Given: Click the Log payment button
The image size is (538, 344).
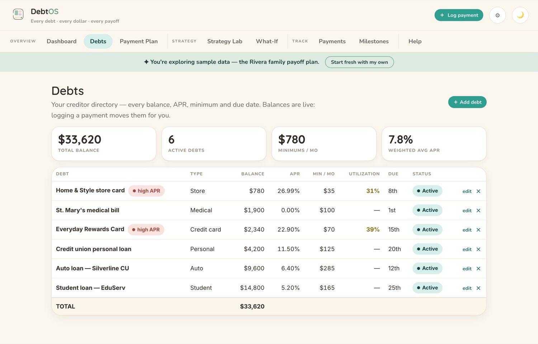Looking at the screenshot, I should [x=459, y=15].
